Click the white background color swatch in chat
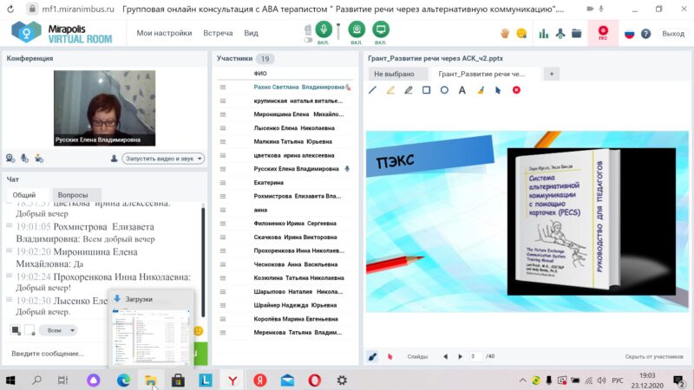Screen dimensions: 694x390 pos(29,330)
